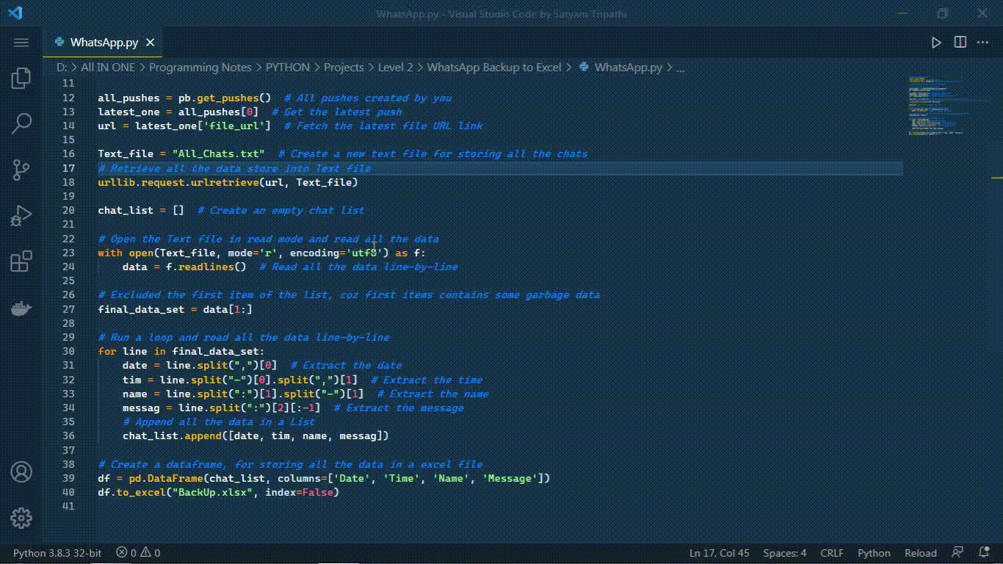Open the editor More Actions menu
1003x564 pixels.
tap(983, 43)
